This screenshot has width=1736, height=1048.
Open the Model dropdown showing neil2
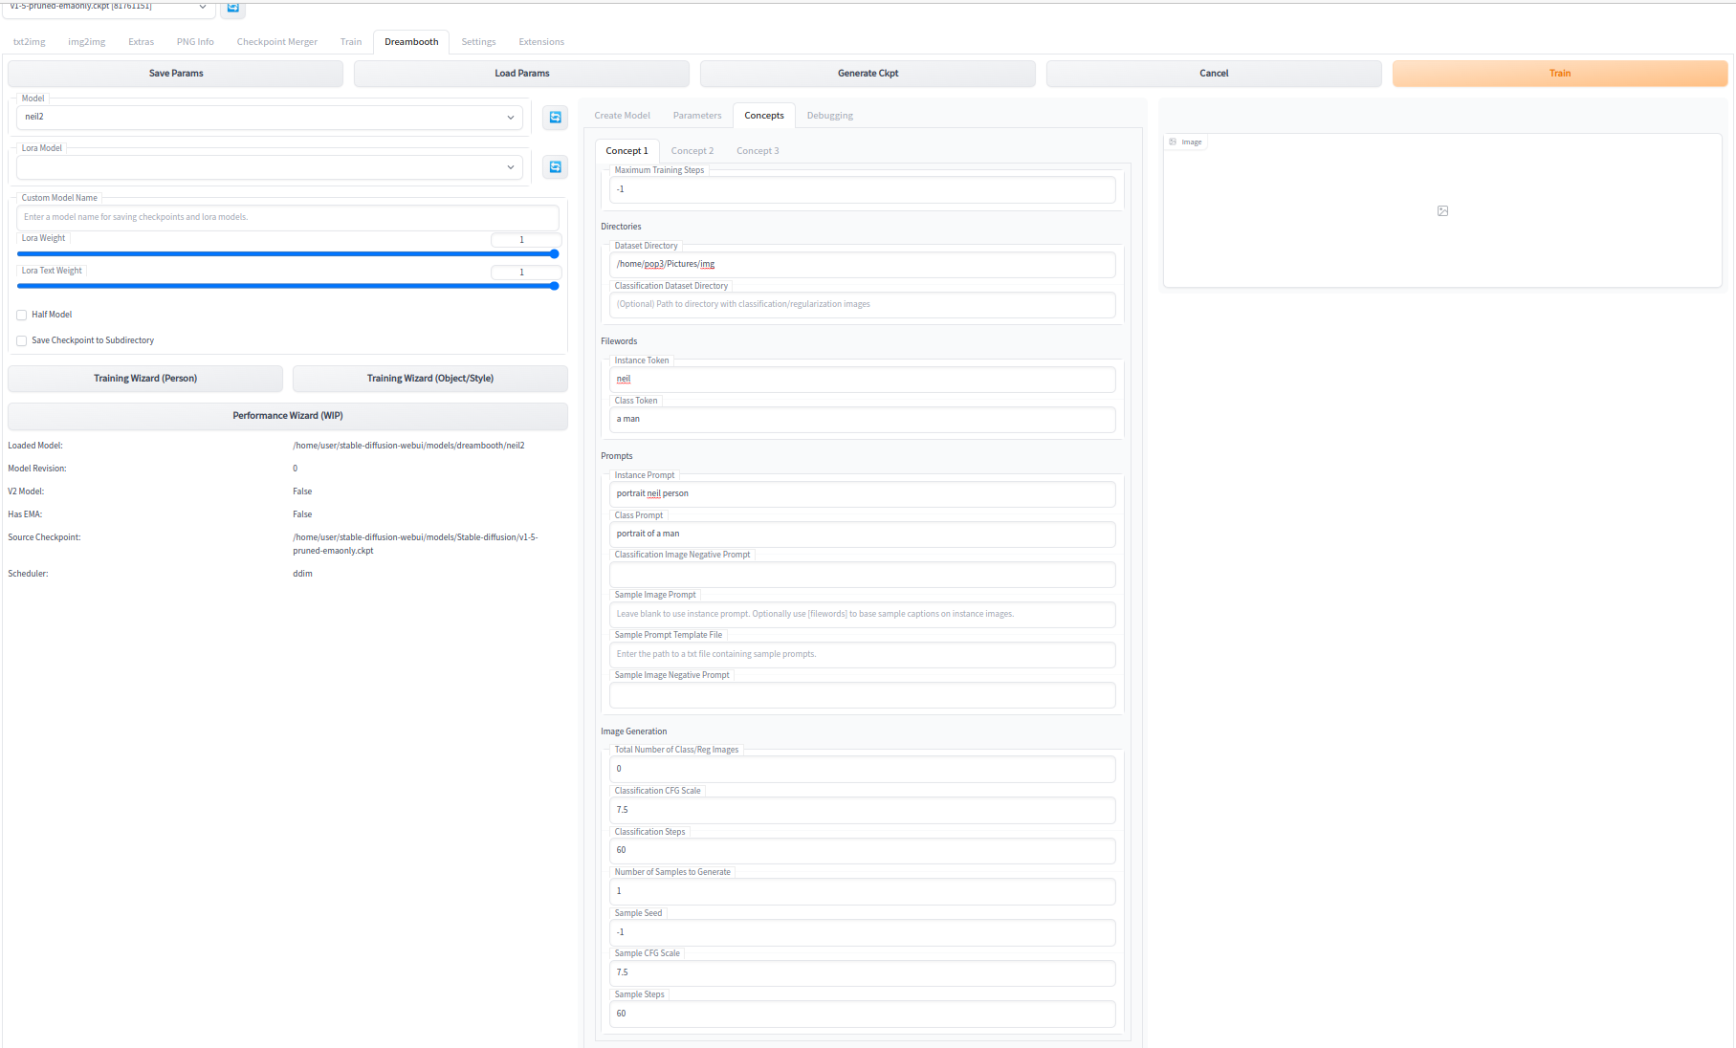(x=270, y=117)
